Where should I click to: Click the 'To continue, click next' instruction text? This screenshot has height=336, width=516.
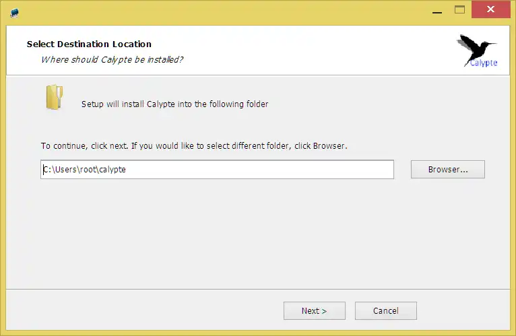194,145
